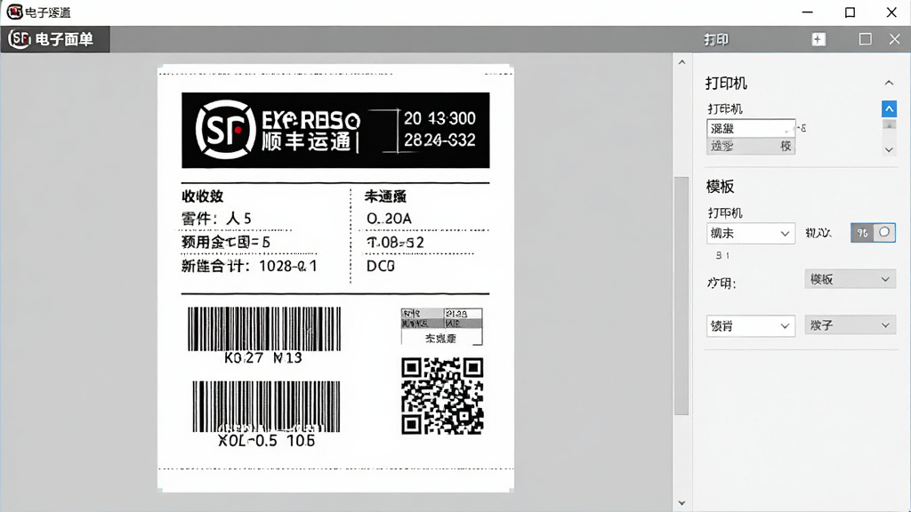
Task: Click the SF logo in the 电子面单 tab
Action: 19,39
